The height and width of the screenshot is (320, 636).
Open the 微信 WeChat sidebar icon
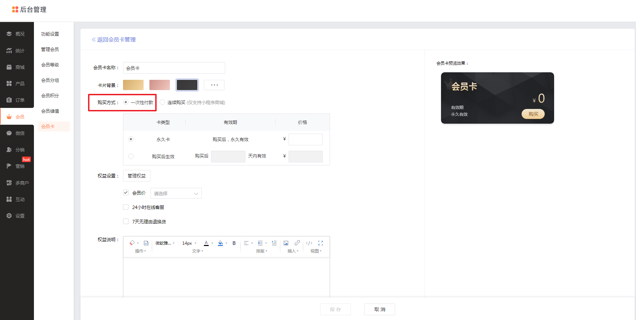point(9,133)
